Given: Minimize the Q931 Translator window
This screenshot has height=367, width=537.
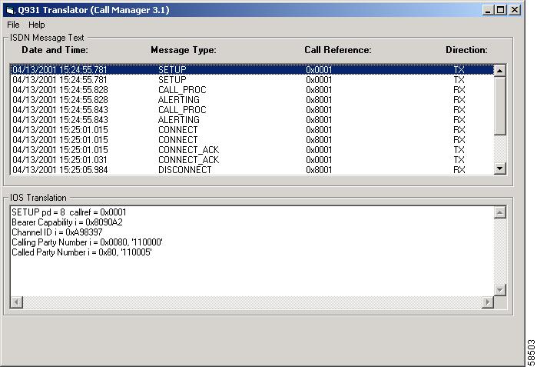Looking at the screenshot, I should [x=488, y=10].
